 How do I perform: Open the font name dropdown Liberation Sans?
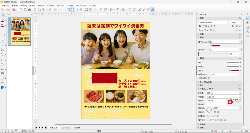coord(229,22)
